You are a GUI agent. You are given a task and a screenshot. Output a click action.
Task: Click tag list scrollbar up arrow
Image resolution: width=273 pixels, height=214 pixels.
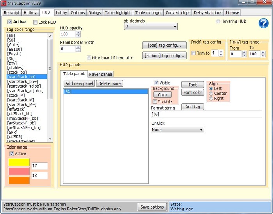point(50,36)
